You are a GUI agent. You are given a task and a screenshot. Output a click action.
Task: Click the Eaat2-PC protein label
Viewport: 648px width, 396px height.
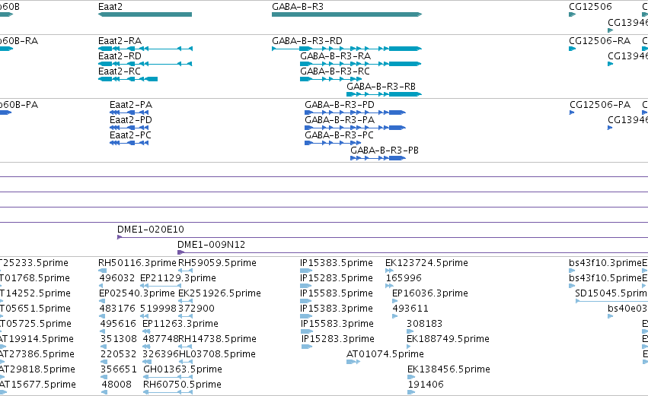131,135
